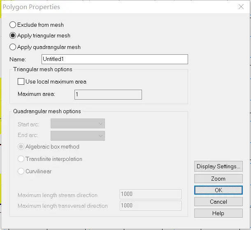Select the Exclude from mesh option

[13, 25]
